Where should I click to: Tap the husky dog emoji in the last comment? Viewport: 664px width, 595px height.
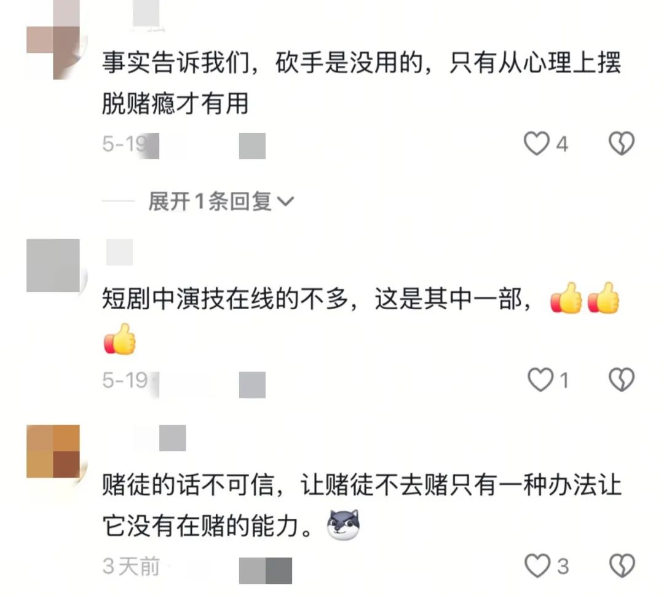344,525
